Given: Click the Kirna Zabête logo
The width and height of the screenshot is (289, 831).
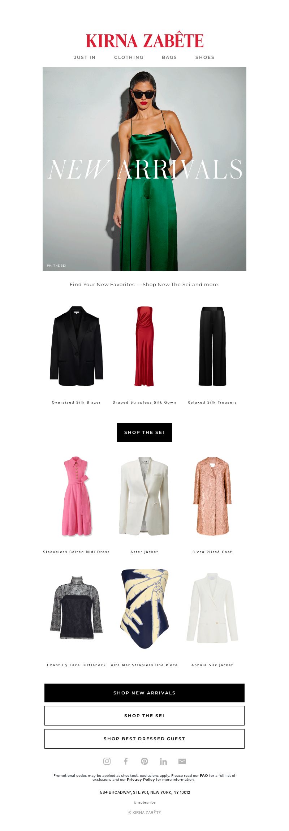Looking at the screenshot, I should coord(144,40).
